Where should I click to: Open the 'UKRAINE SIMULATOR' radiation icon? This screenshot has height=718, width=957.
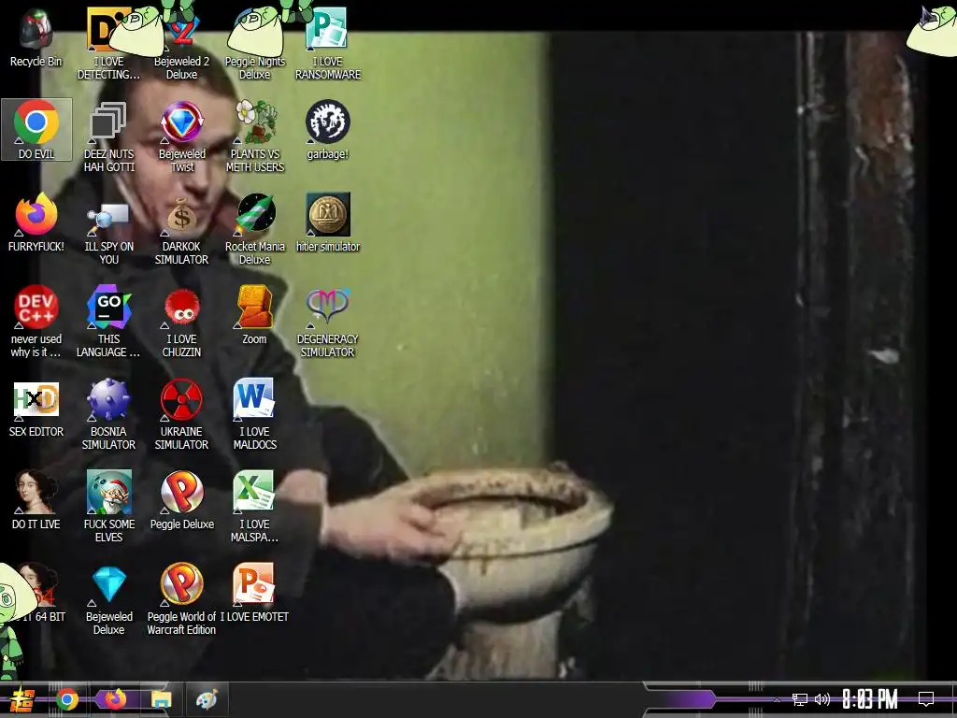click(x=181, y=414)
